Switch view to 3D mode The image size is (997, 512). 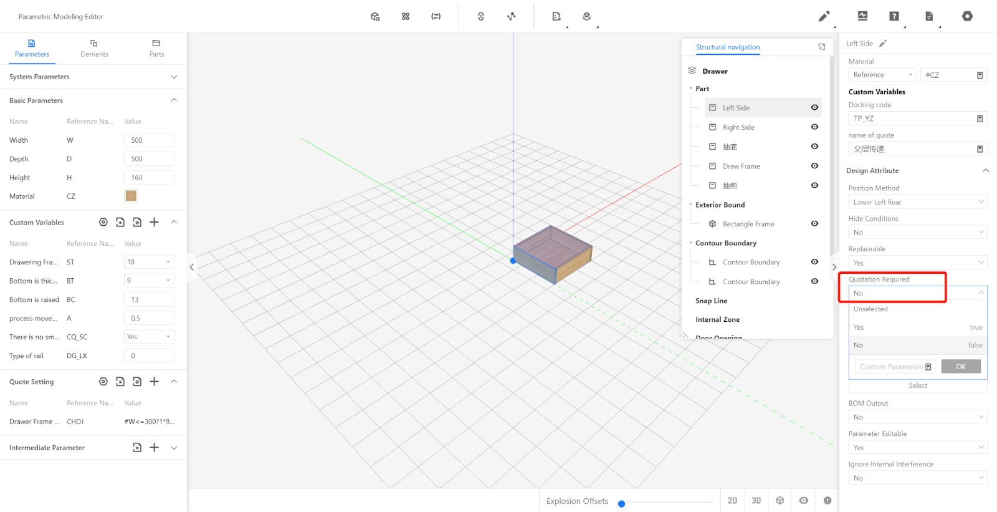coord(756,501)
